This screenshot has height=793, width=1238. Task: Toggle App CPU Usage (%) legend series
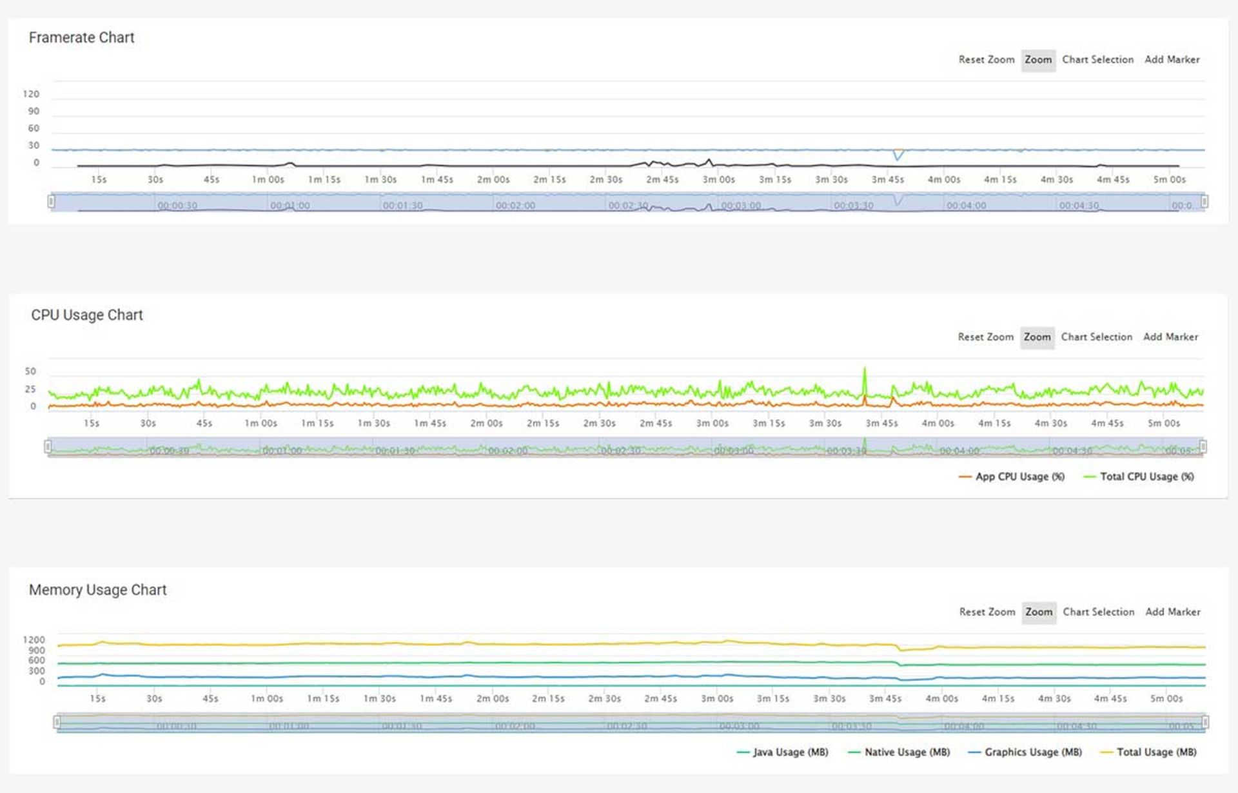(1012, 476)
